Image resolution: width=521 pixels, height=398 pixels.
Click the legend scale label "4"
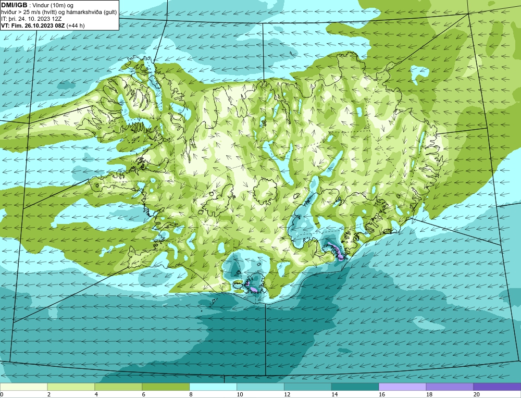pos(96,394)
